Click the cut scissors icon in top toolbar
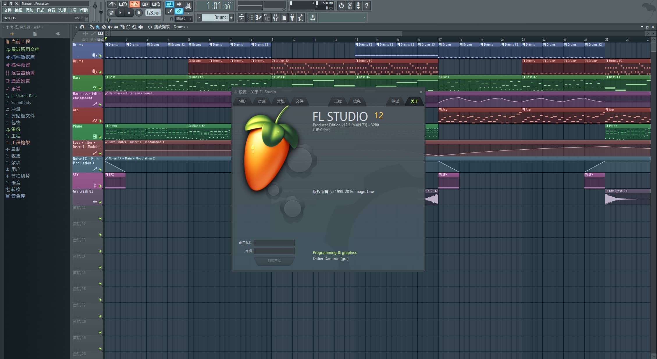This screenshot has width=657, height=359. [350, 6]
